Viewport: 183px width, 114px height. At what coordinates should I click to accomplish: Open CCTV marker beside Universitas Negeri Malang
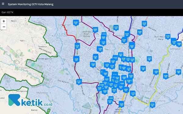coord(95,30)
